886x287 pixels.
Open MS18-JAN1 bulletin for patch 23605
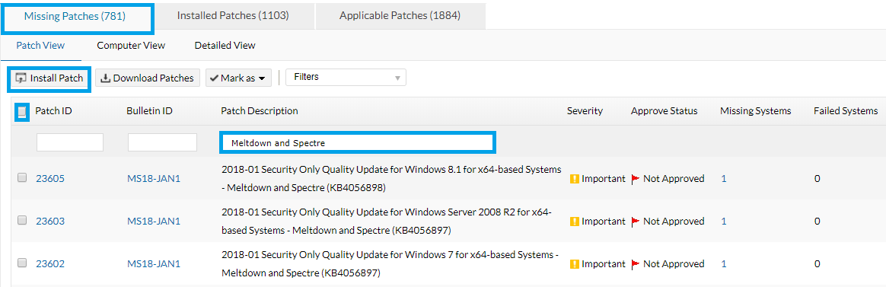click(154, 179)
